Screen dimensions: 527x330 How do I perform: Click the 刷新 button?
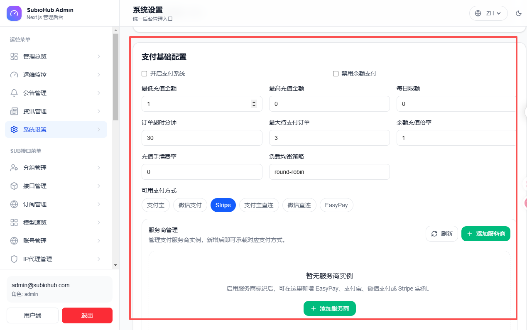point(442,234)
